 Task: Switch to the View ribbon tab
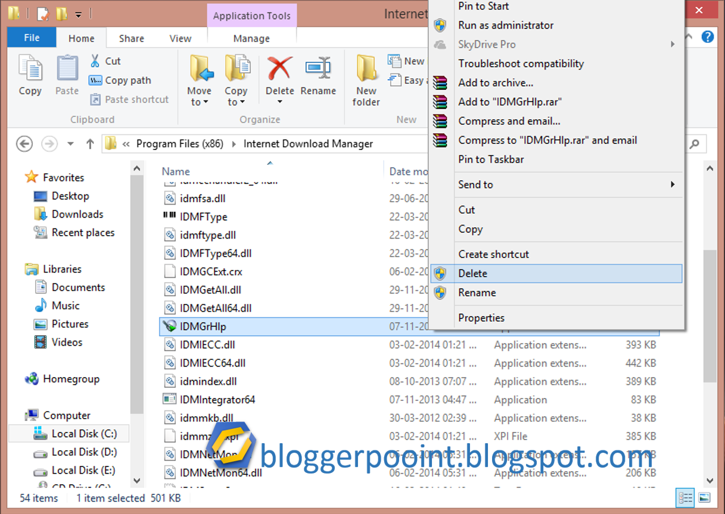coord(181,38)
